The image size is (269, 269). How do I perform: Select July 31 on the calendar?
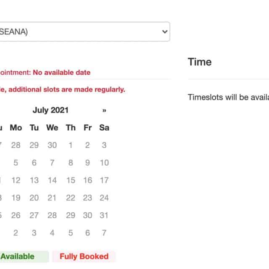(x=104, y=215)
